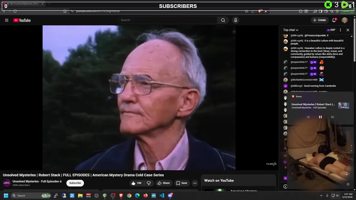Reload the page in browser toolbar

(15, 11)
